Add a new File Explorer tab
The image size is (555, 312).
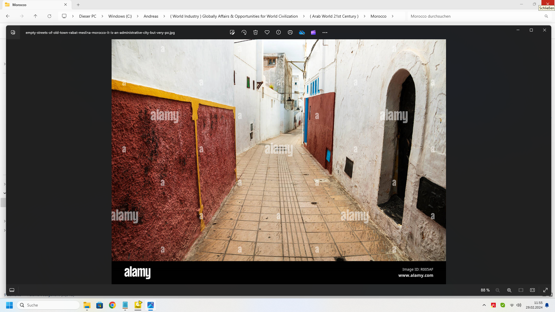(x=78, y=5)
